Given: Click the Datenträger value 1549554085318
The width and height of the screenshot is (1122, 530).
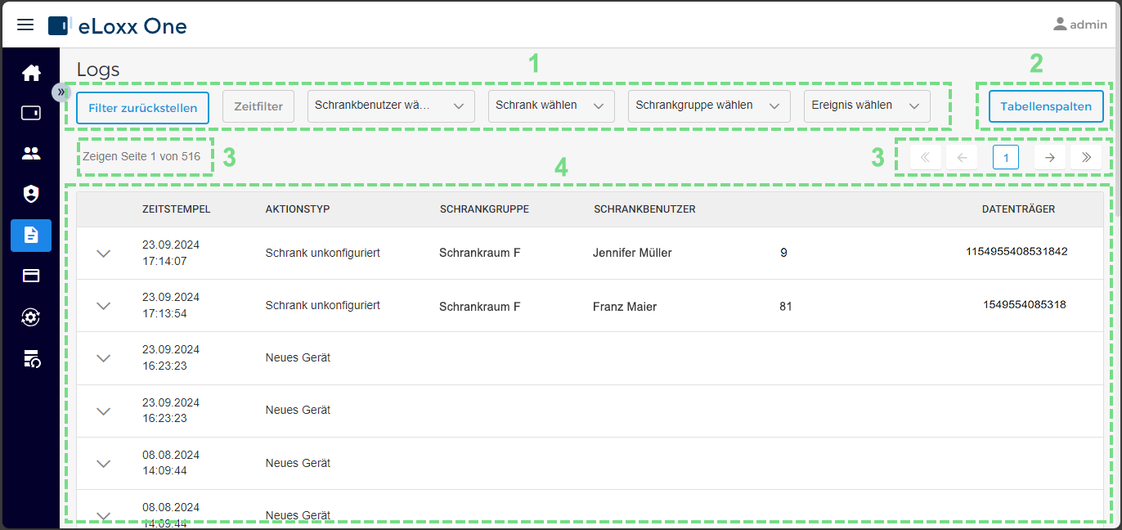Looking at the screenshot, I should [x=1025, y=305].
